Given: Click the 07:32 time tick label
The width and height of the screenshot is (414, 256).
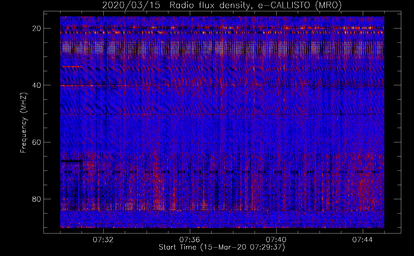Looking at the screenshot, I should point(103,240).
